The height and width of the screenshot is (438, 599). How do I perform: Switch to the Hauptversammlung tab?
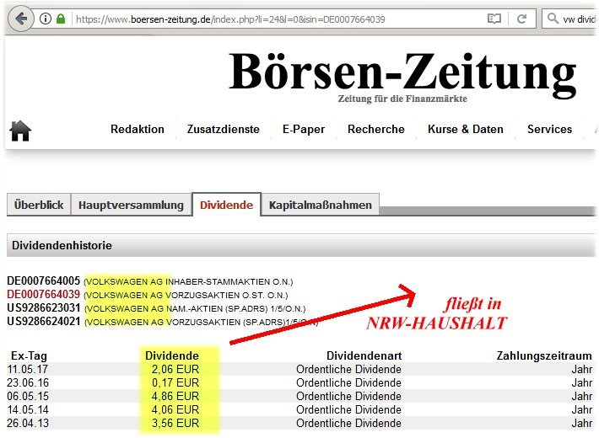point(131,205)
